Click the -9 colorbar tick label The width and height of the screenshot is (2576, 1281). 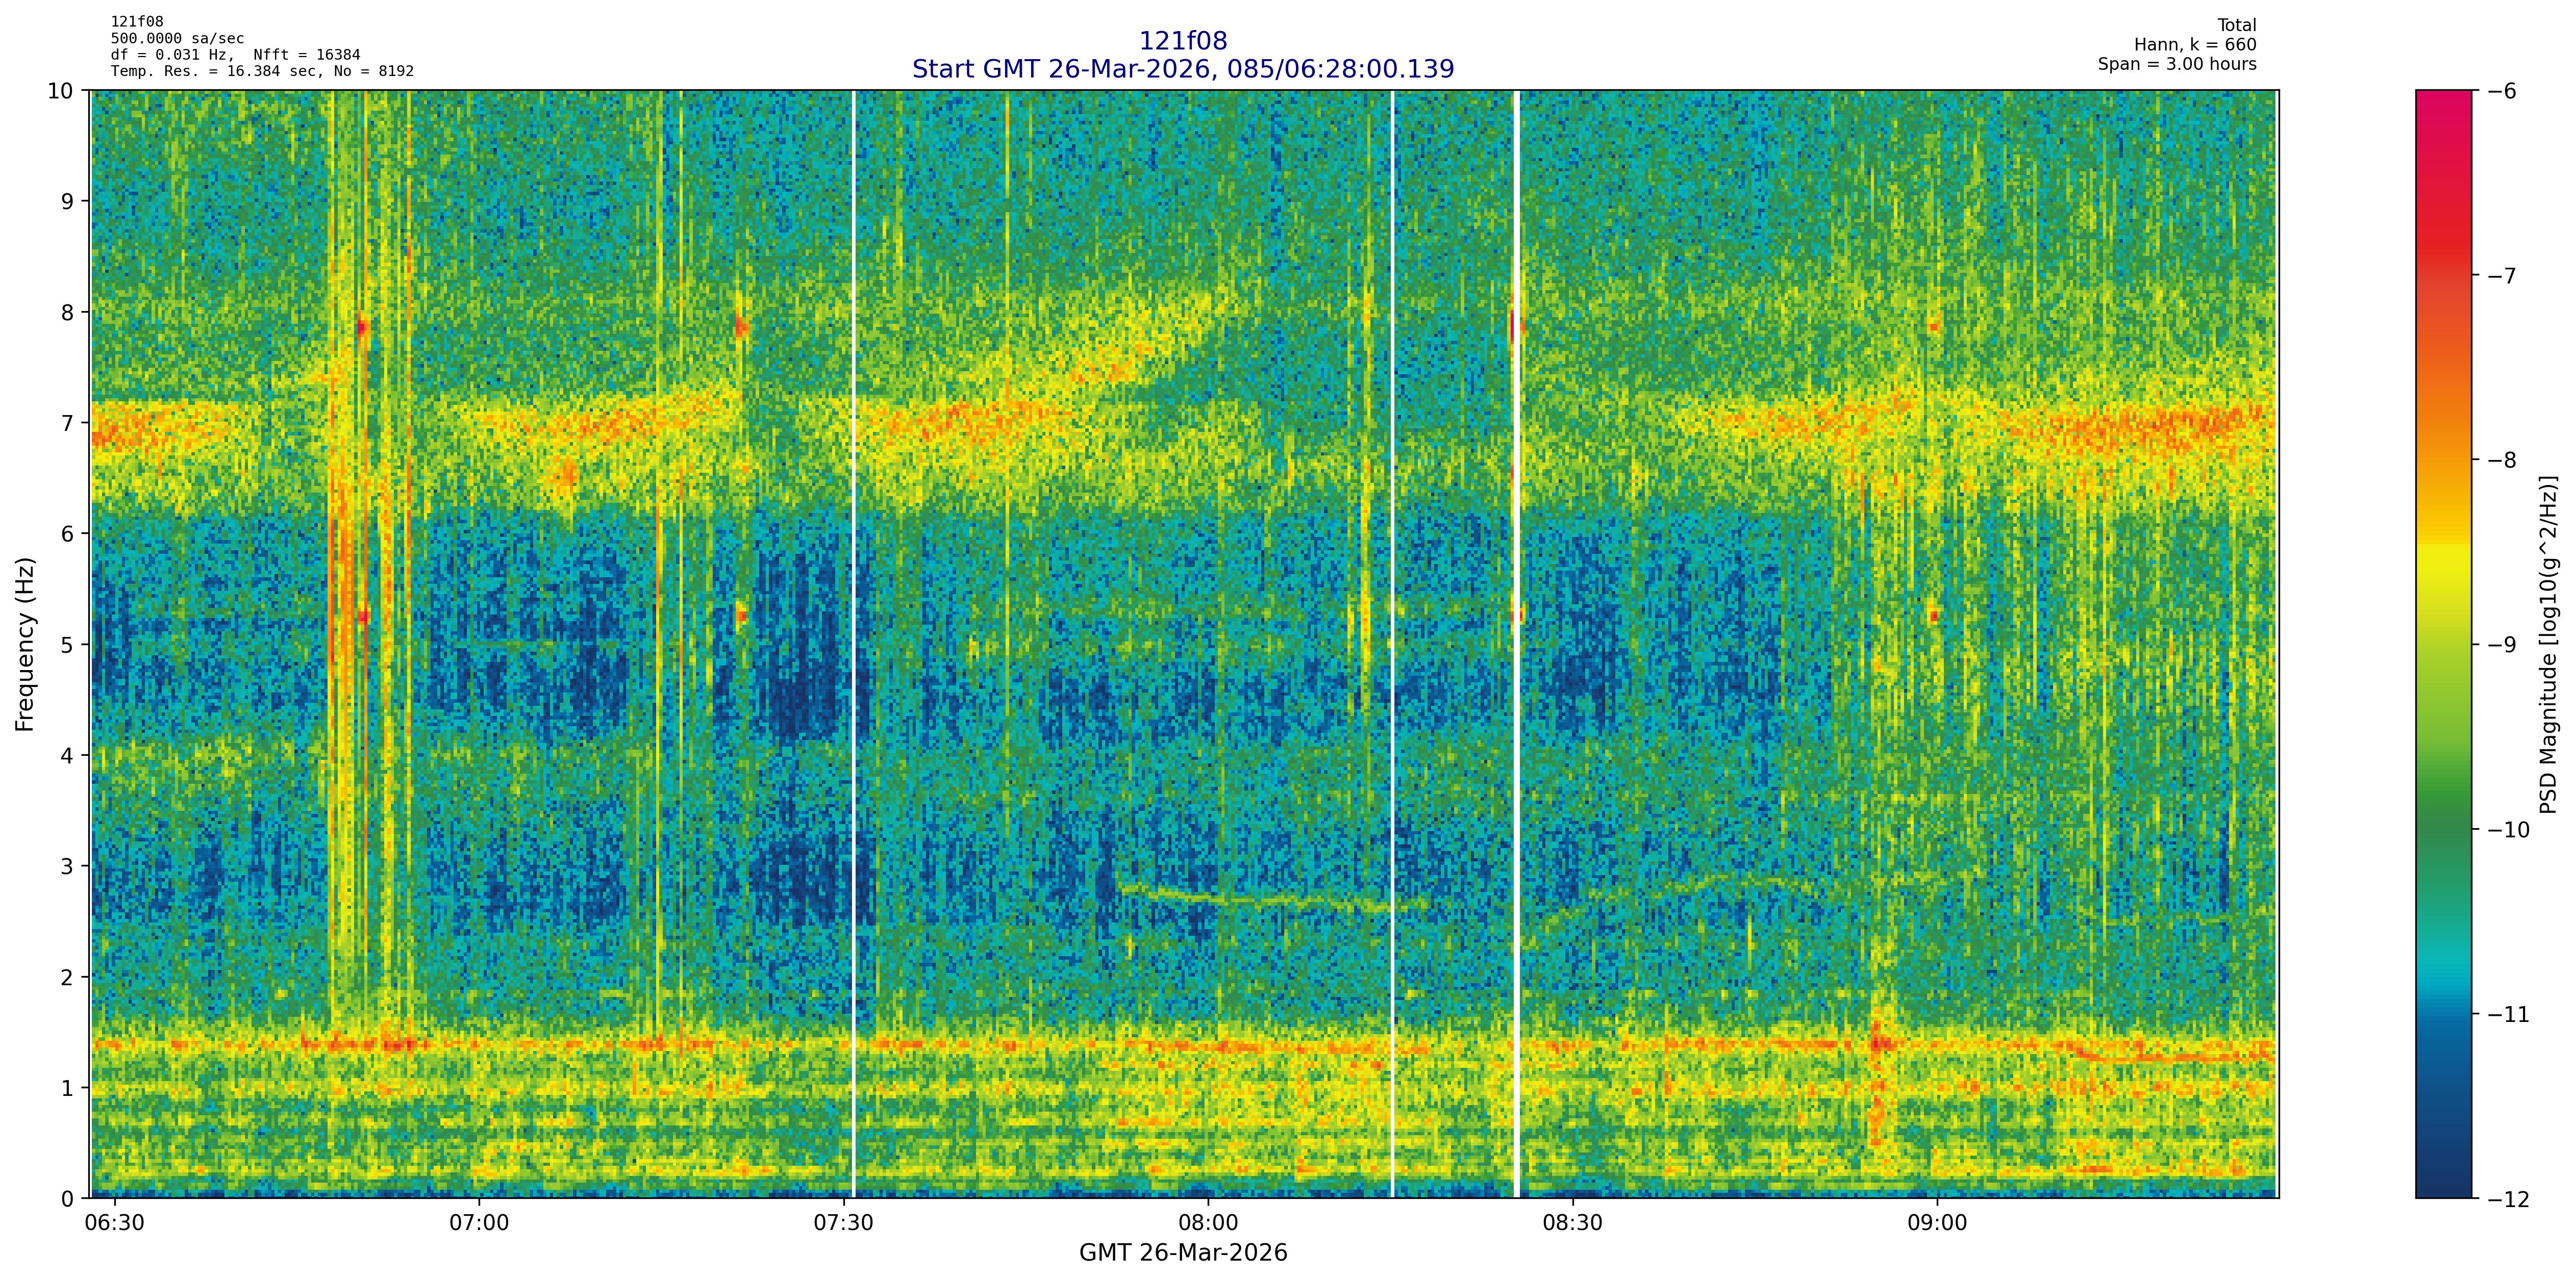tap(2501, 645)
